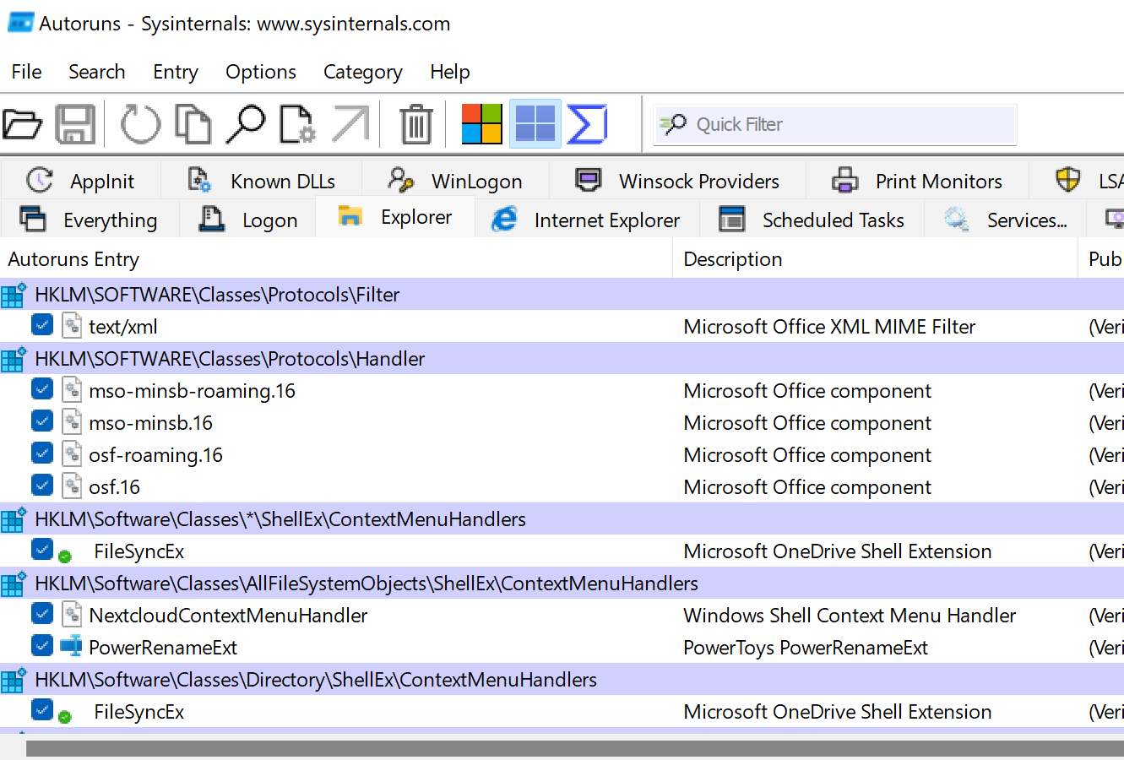Image resolution: width=1124 pixels, height=760 pixels.
Task: Click the PowerRenameExt entry icon
Action: click(72, 647)
